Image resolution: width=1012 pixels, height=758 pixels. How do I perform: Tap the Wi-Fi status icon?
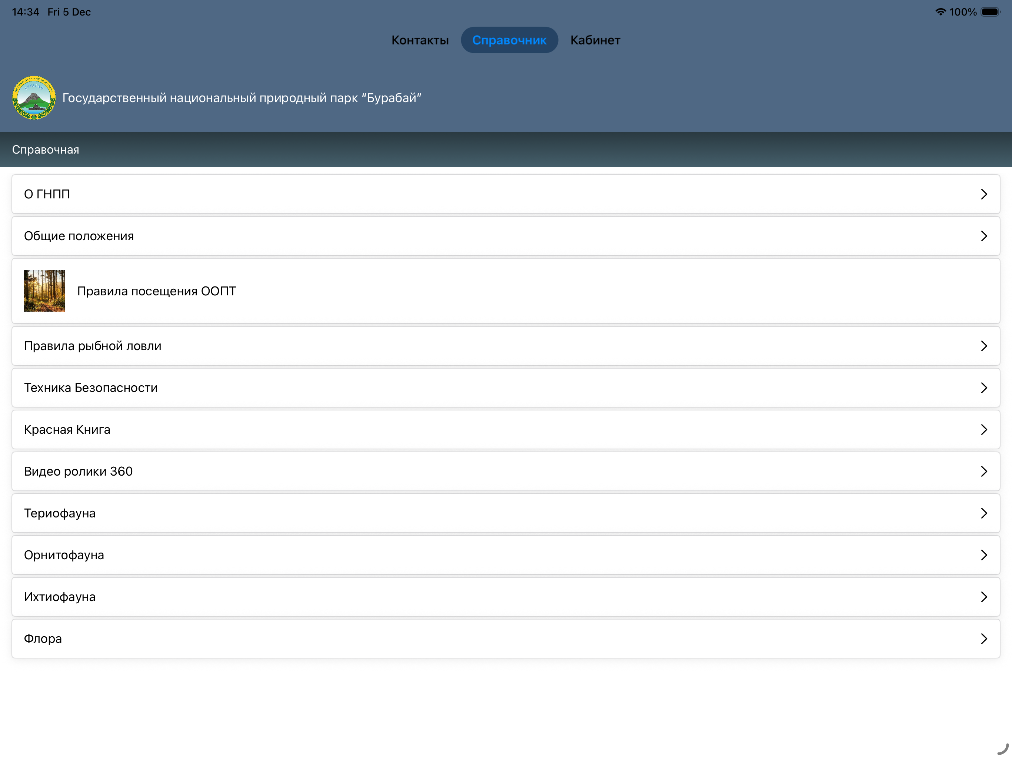(x=940, y=12)
